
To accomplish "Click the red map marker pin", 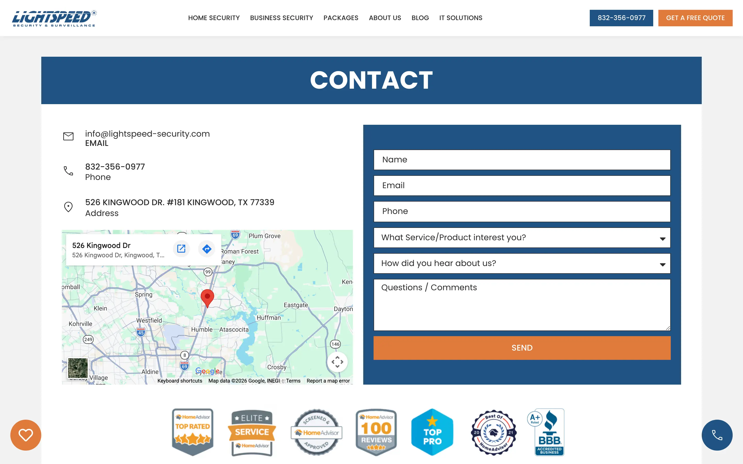I will pyautogui.click(x=207, y=298).
